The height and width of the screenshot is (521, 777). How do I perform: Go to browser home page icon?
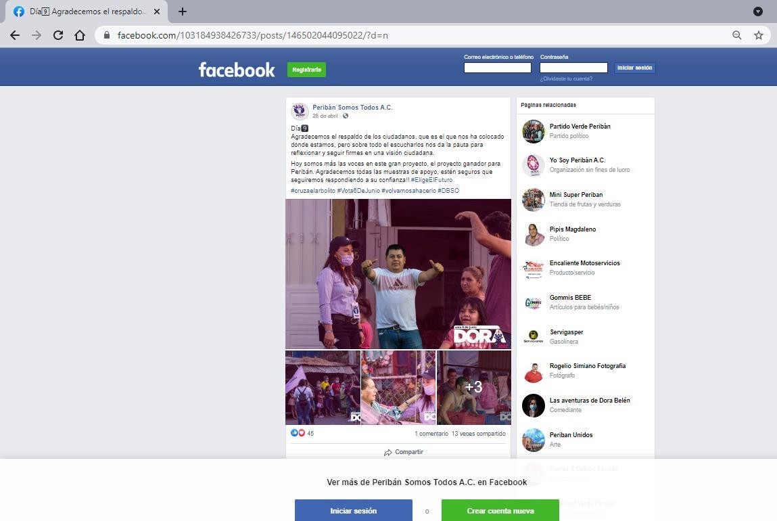tap(80, 35)
